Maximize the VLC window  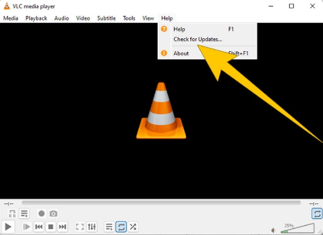[x=291, y=6]
